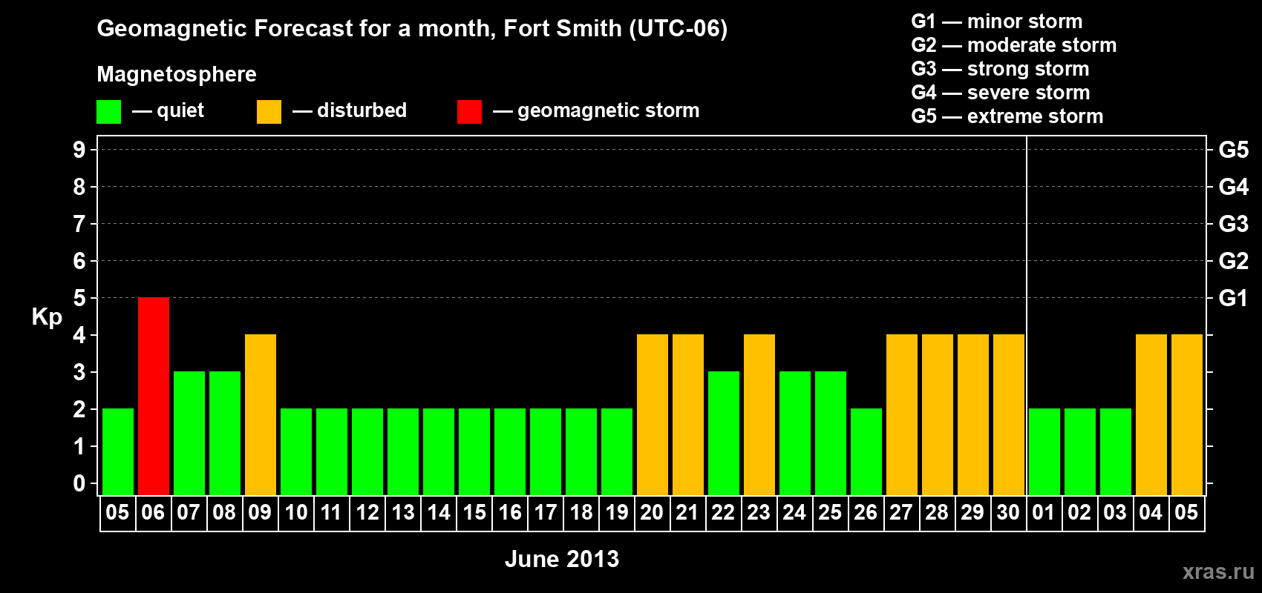
Task: Click the G4 label on right axis
Action: pyautogui.click(x=1234, y=187)
